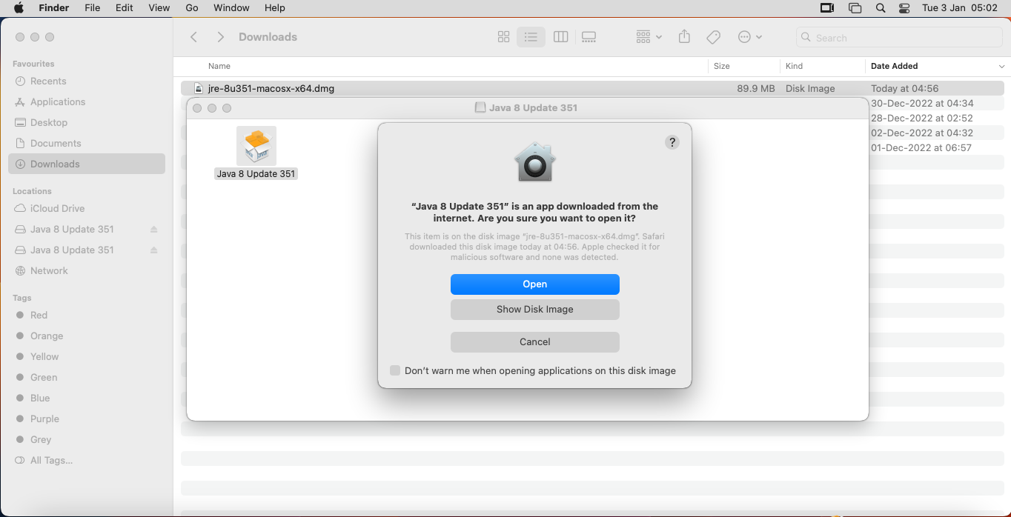
Task: Switch to column view
Action: 561,37
